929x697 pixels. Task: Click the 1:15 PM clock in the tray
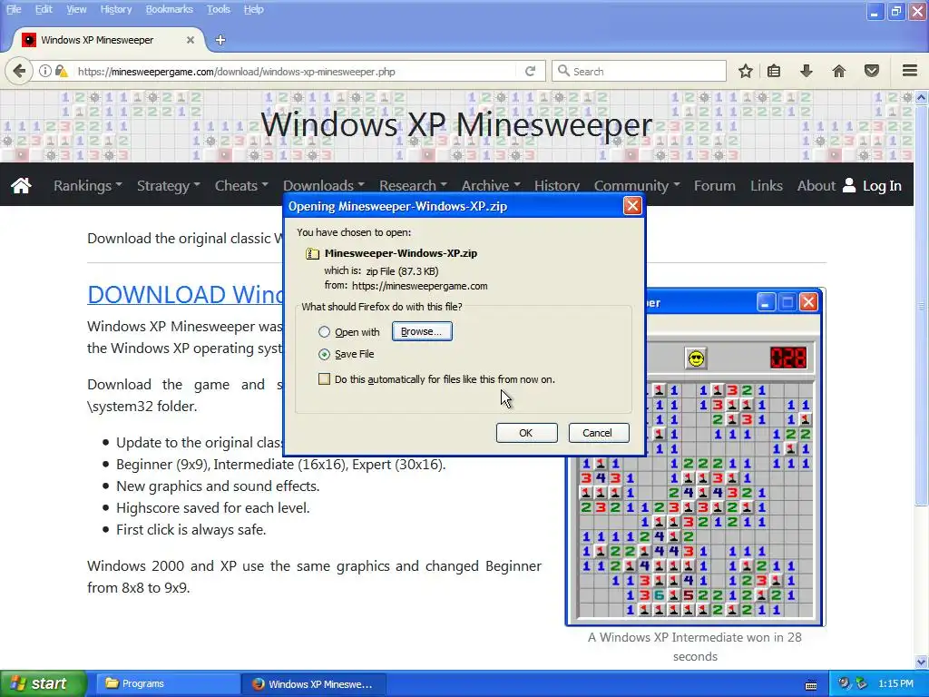pos(895,683)
